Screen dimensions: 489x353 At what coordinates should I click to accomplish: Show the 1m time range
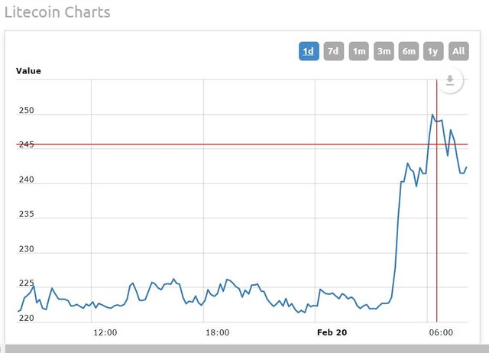[358, 51]
